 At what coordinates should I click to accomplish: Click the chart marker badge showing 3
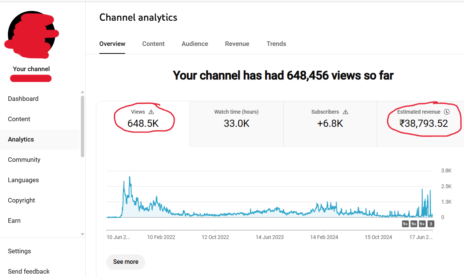[x=431, y=224]
